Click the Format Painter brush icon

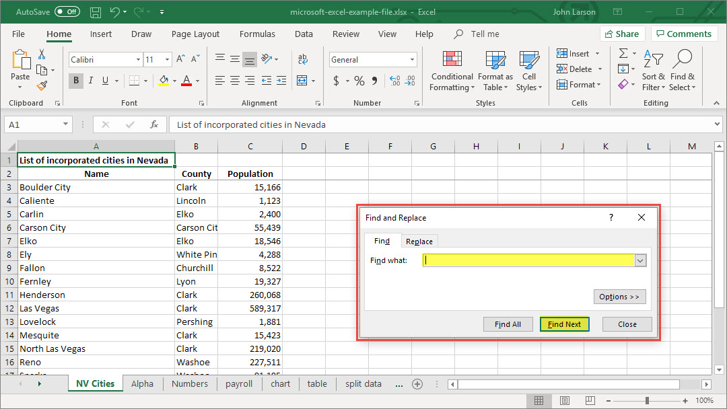coord(42,85)
